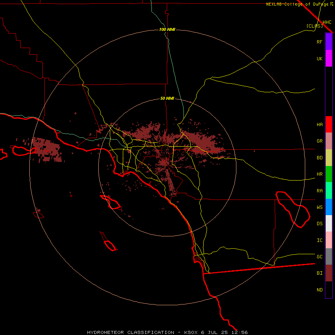Click the RA legend label
The width and height of the screenshot is (335, 335).
pyautogui.click(x=319, y=191)
